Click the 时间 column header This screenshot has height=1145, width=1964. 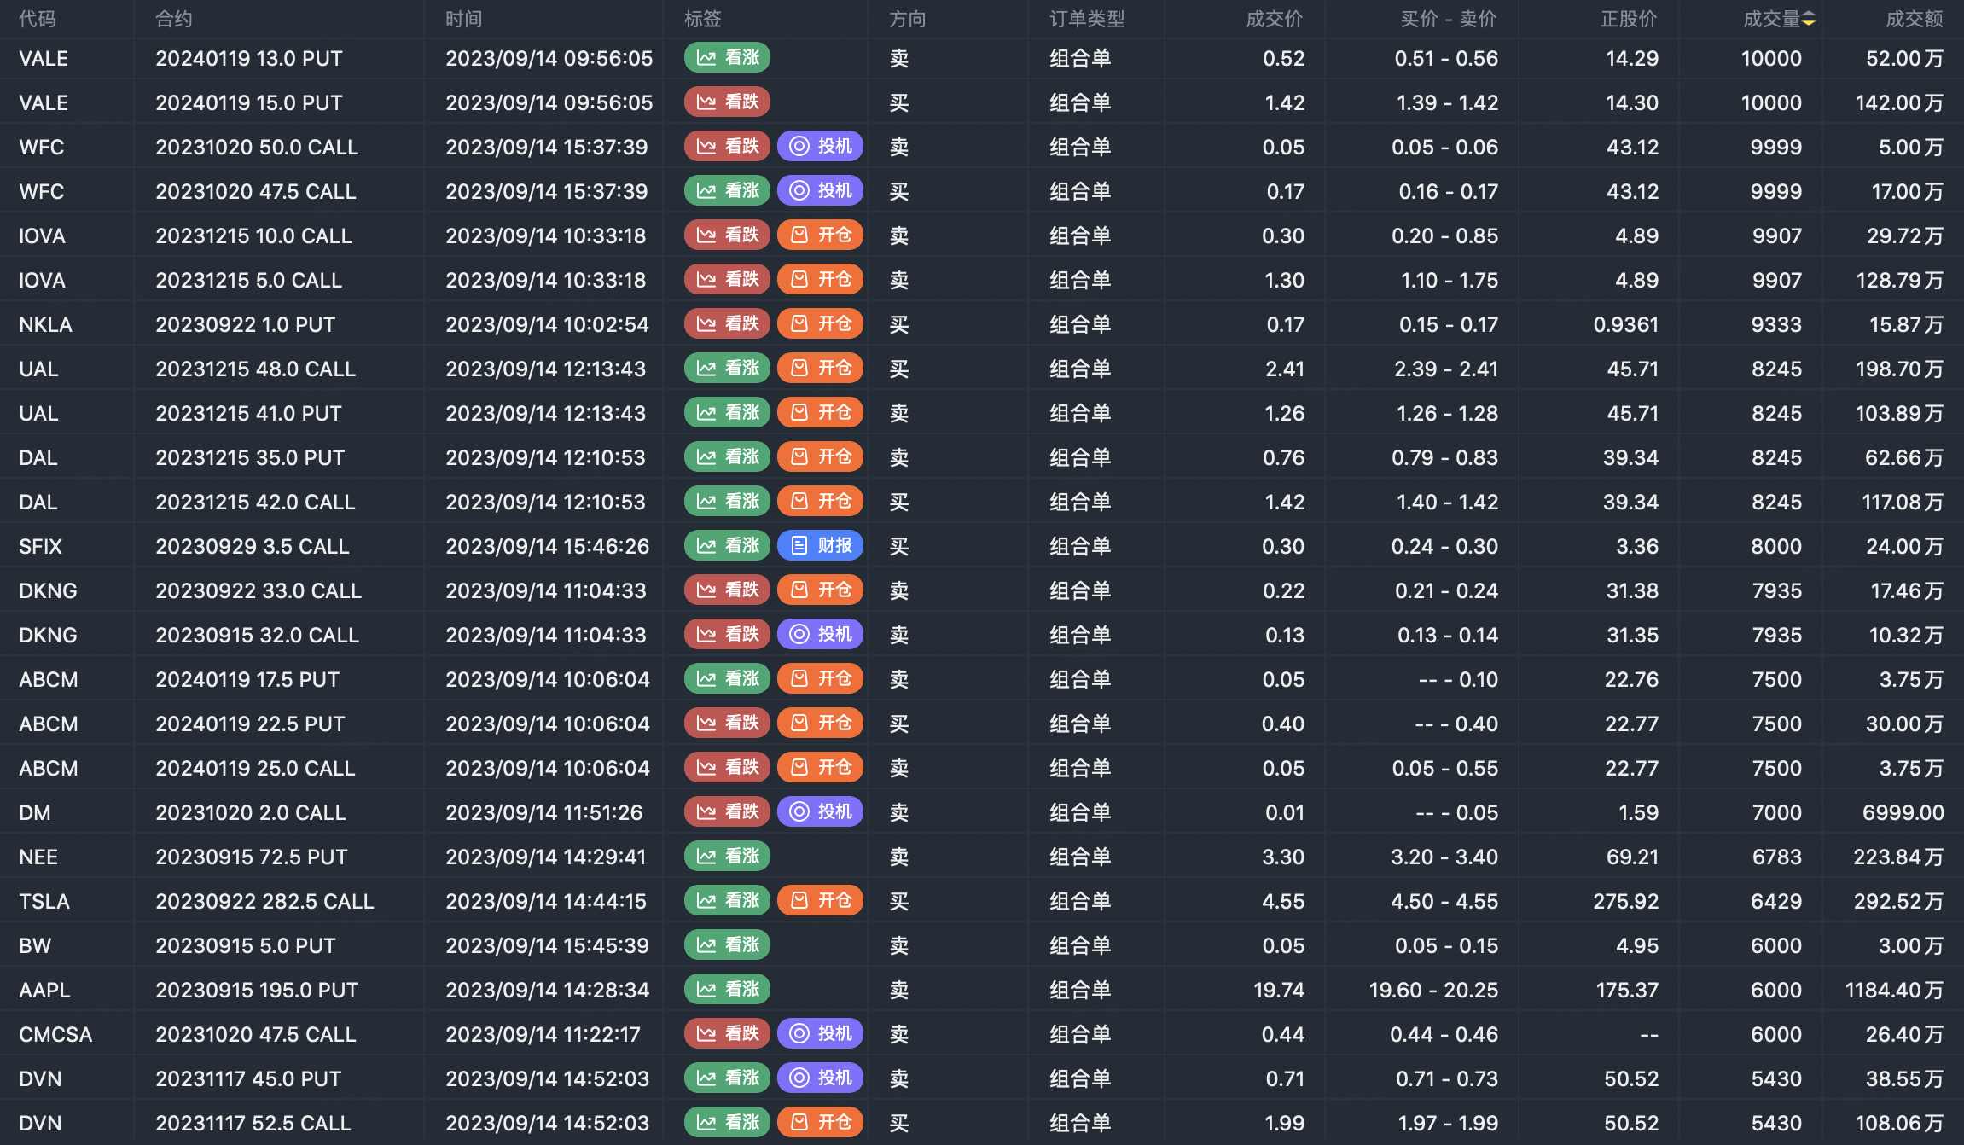(x=463, y=19)
